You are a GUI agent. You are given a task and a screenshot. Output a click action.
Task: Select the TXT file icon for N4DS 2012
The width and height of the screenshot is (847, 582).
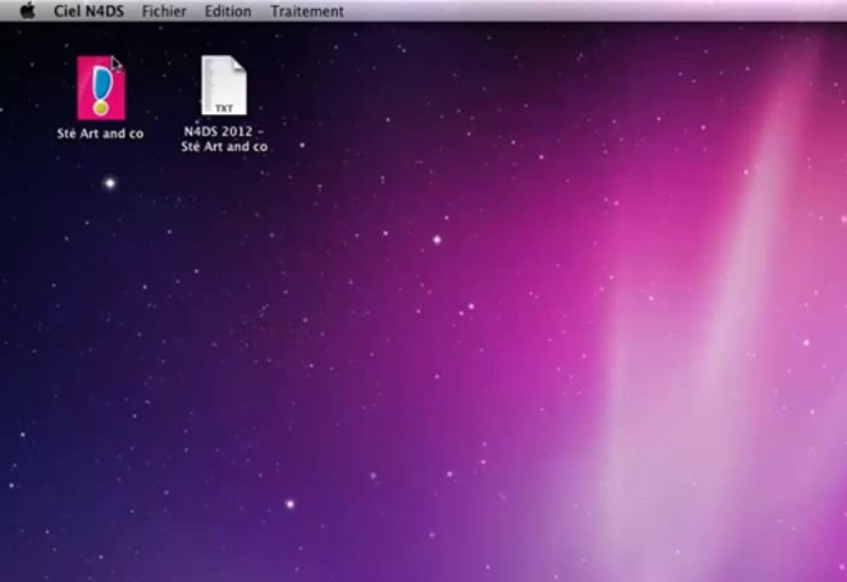(224, 86)
